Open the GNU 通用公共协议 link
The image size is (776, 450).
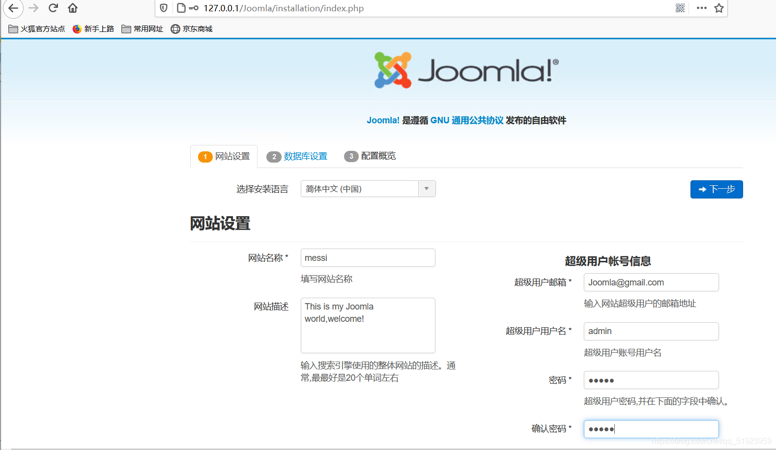pos(467,120)
